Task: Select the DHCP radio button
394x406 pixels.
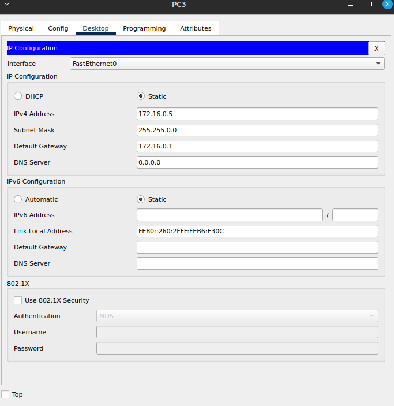Action: click(x=18, y=96)
